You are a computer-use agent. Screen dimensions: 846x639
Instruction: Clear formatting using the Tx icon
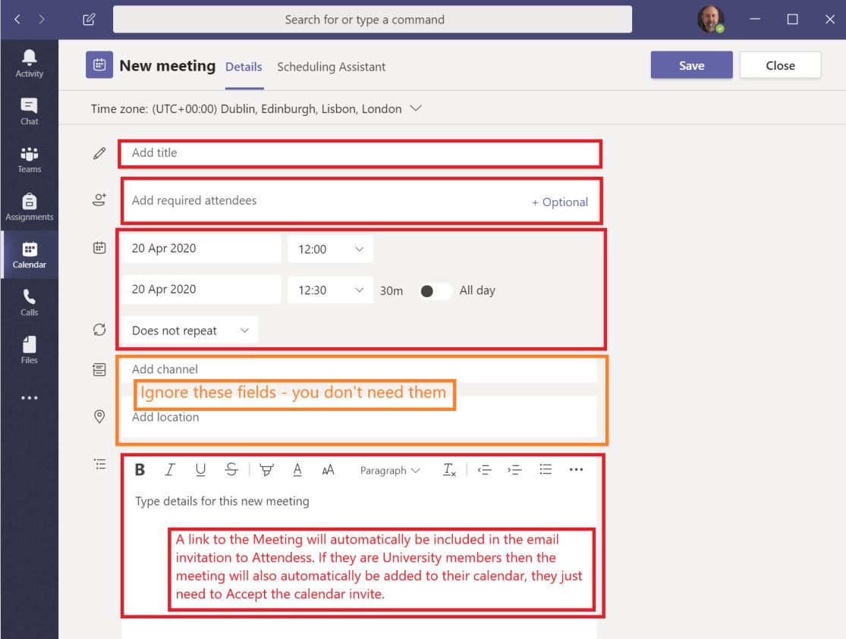coord(448,470)
